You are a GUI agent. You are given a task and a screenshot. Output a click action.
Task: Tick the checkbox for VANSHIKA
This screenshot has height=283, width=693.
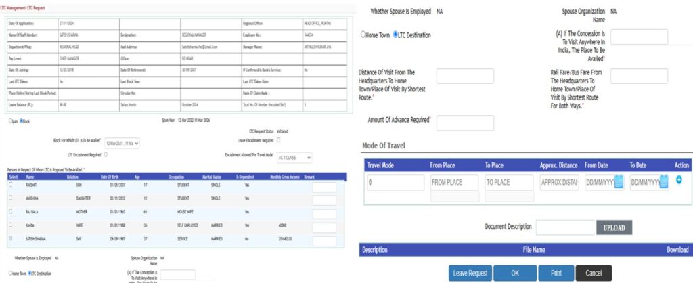[10, 198]
